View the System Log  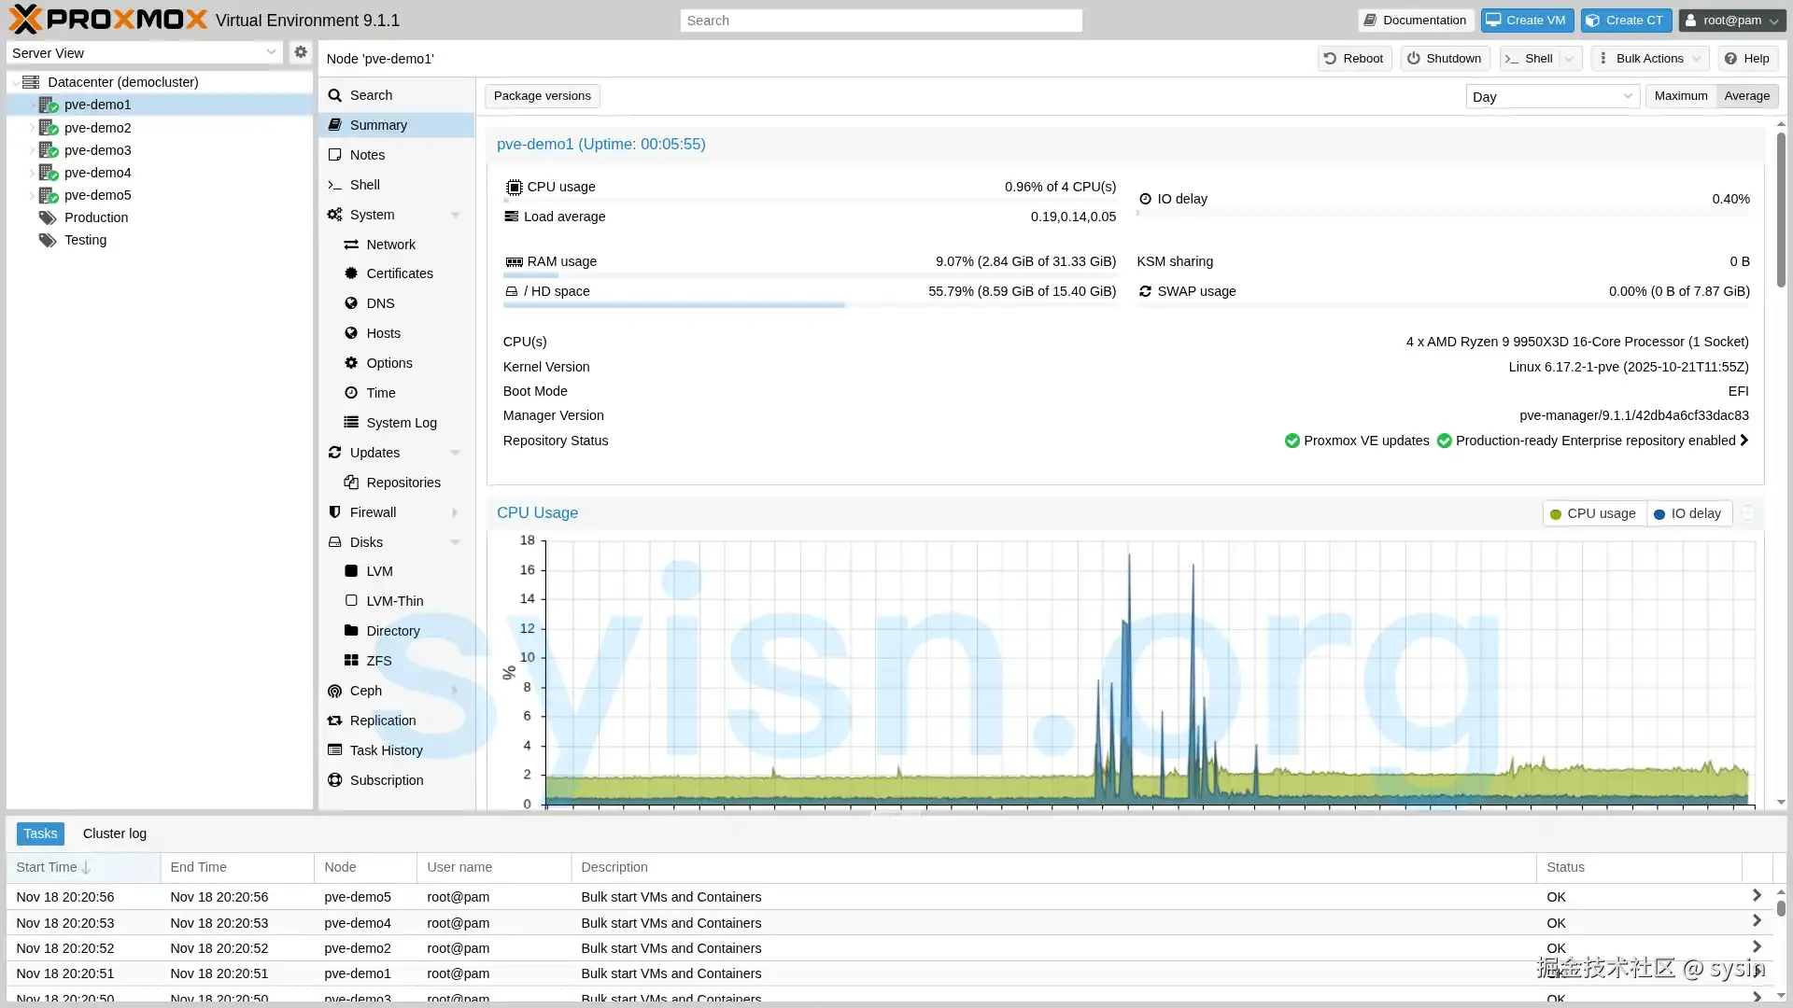tap(401, 422)
